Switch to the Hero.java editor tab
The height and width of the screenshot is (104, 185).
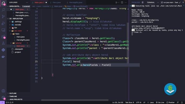pos(56,3)
